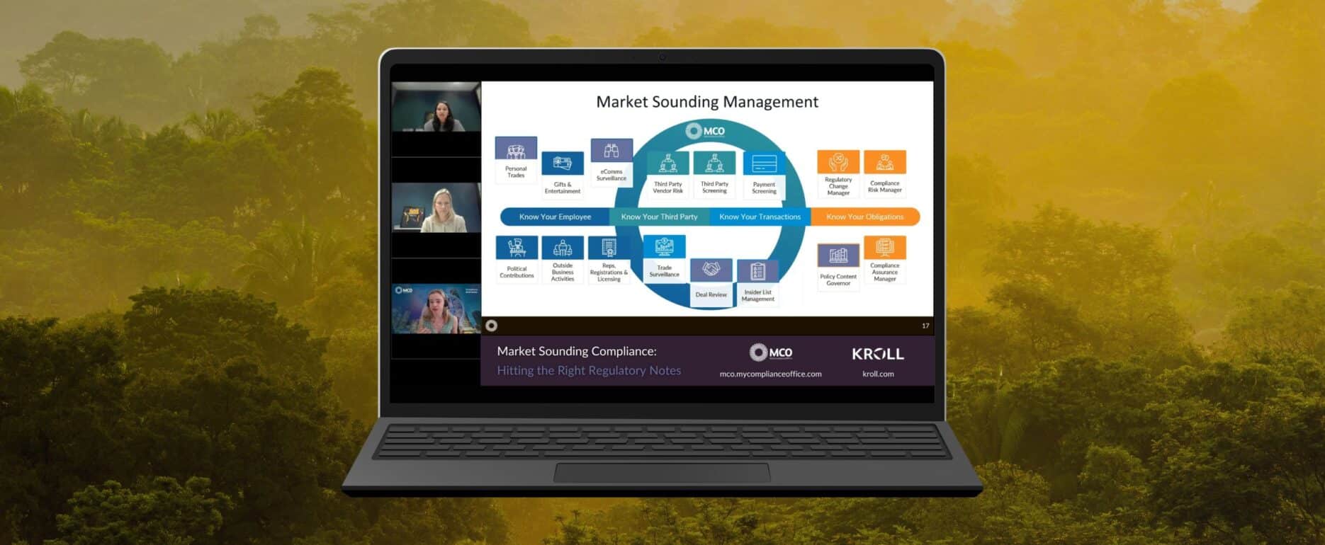Click the Political Contributions icon

point(517,248)
